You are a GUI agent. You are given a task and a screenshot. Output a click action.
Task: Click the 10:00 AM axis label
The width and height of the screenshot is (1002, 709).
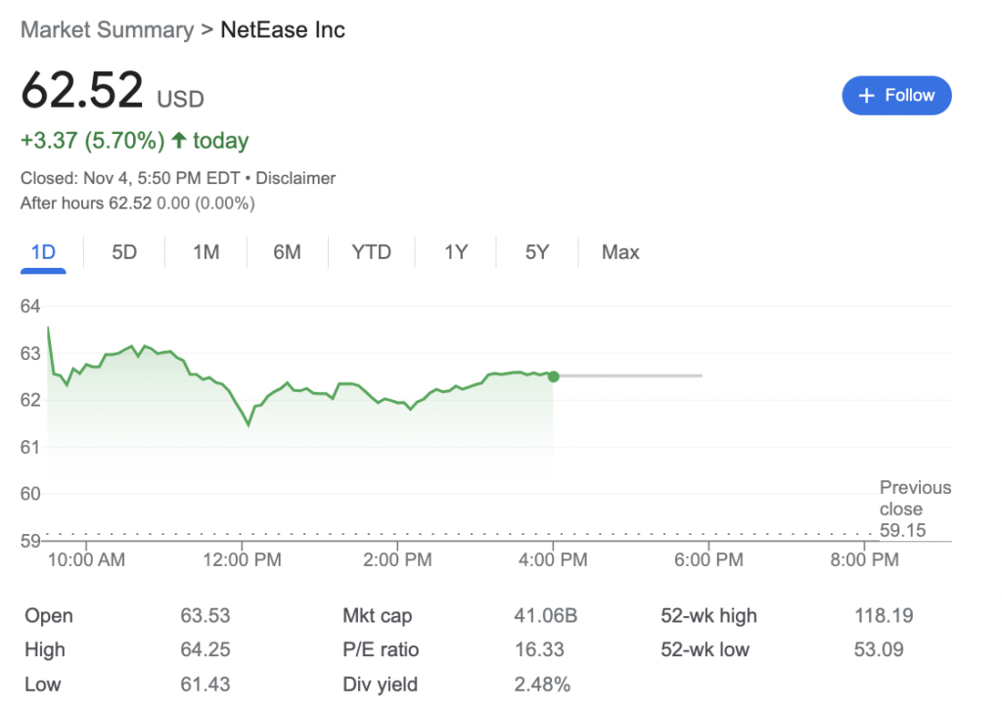pyautogui.click(x=86, y=560)
